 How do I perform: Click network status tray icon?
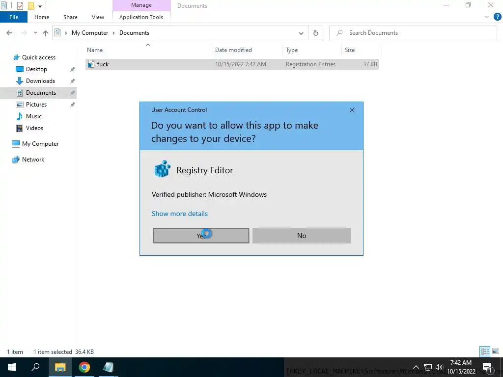(428, 367)
